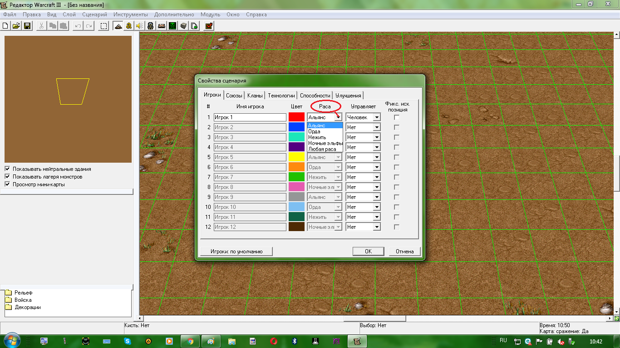Open the 'Сценарий' menu
The image size is (620, 348).
(x=94, y=14)
